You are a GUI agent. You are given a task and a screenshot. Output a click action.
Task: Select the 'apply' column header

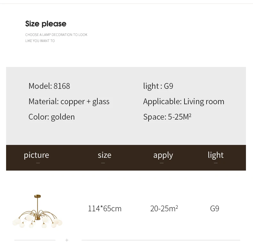click(163, 155)
